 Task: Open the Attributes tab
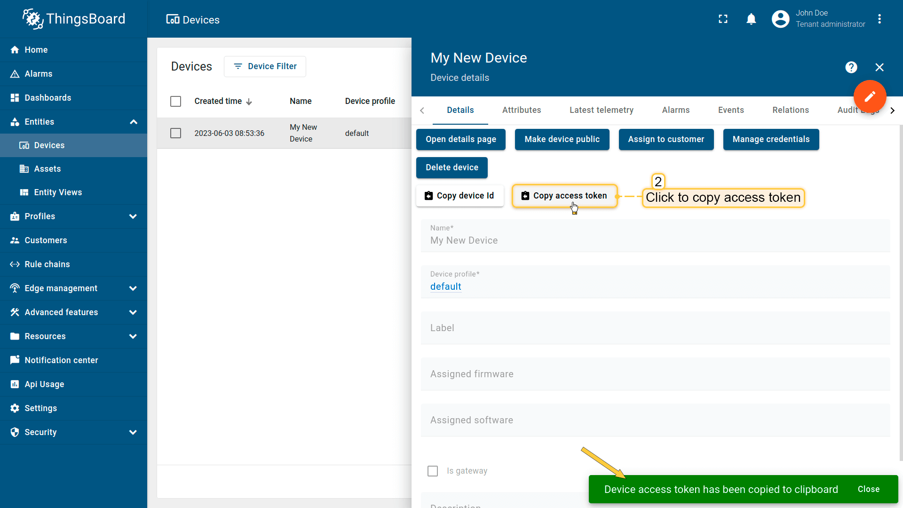tap(521, 110)
